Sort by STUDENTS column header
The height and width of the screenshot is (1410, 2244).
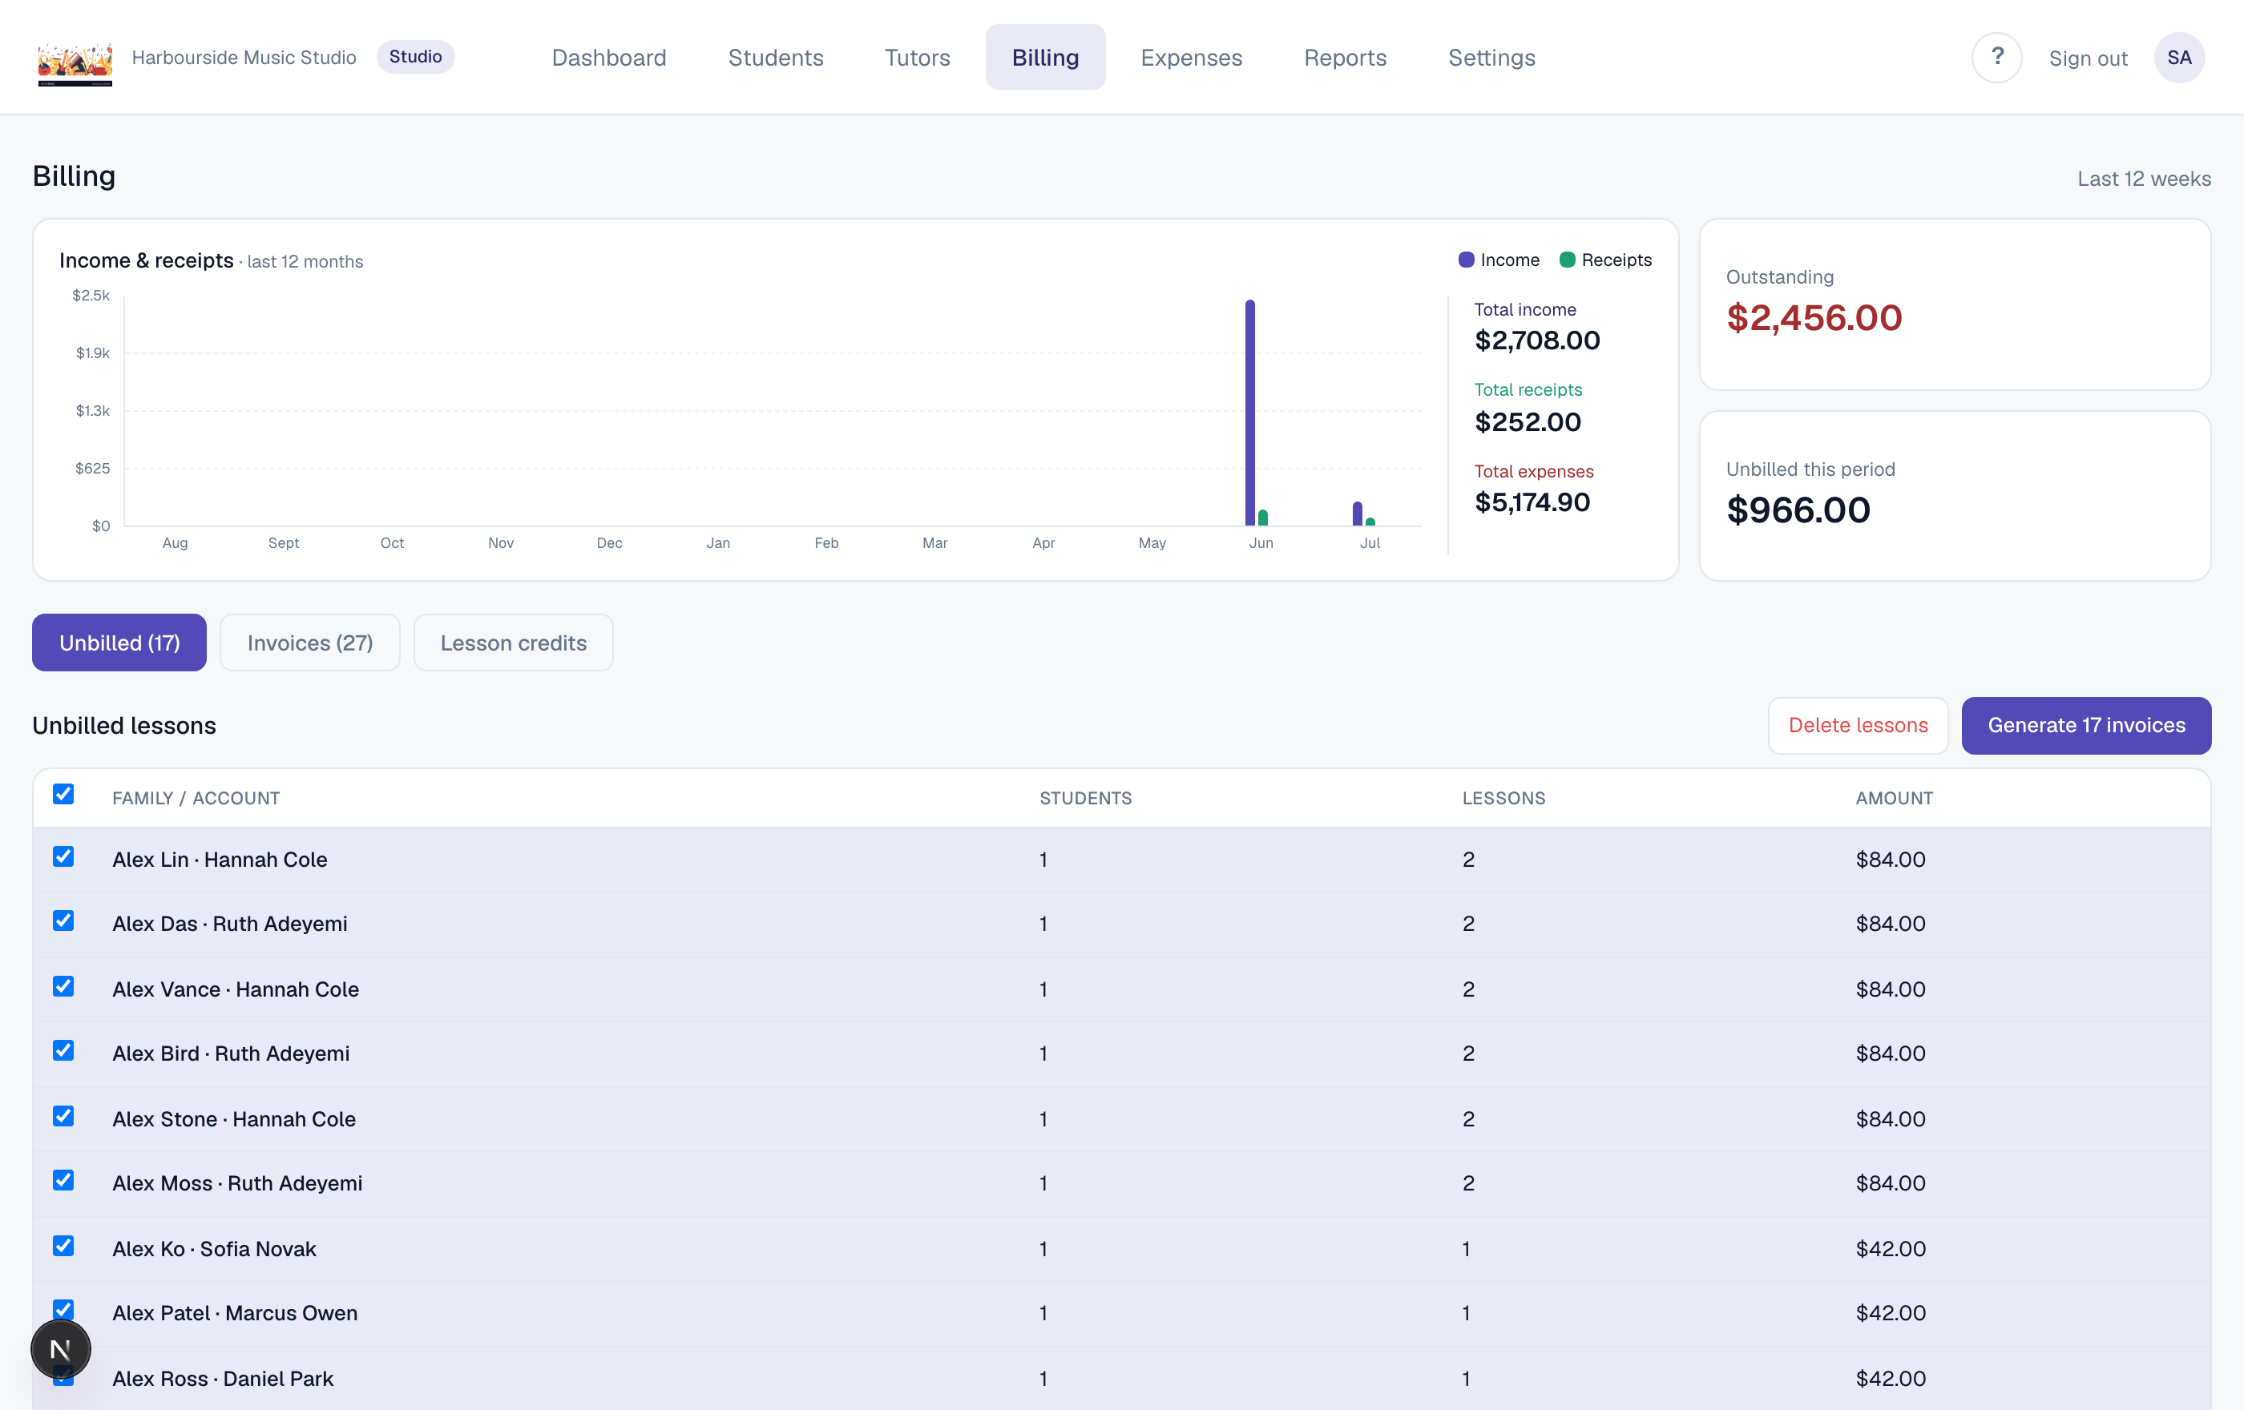(x=1086, y=798)
